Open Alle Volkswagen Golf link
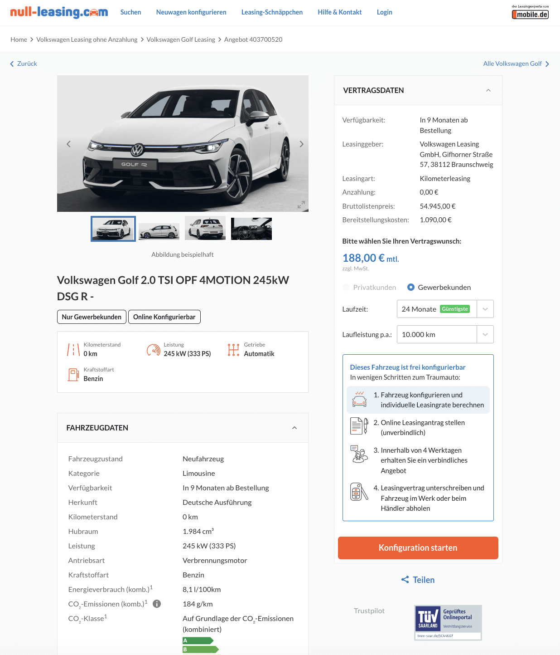Viewport: 560px width, 655px height. pyautogui.click(x=512, y=64)
